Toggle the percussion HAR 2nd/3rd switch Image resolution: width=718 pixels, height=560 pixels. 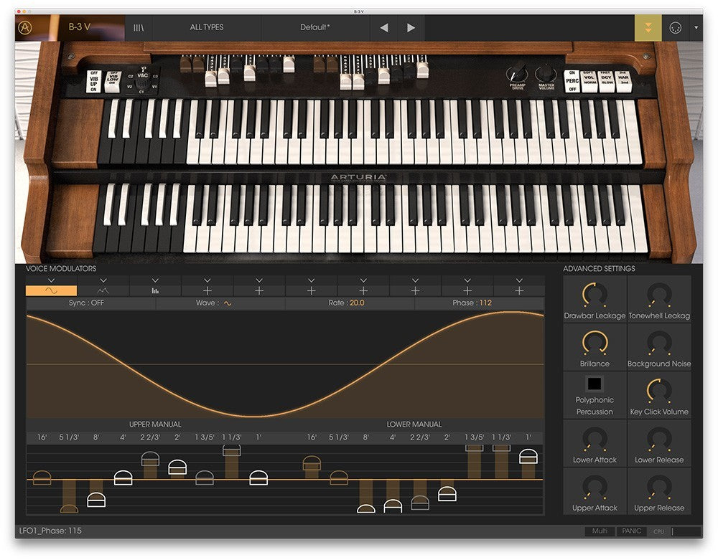pyautogui.click(x=623, y=81)
